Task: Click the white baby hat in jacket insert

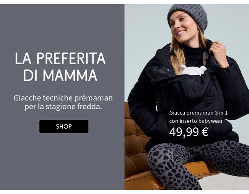Action: [193, 70]
